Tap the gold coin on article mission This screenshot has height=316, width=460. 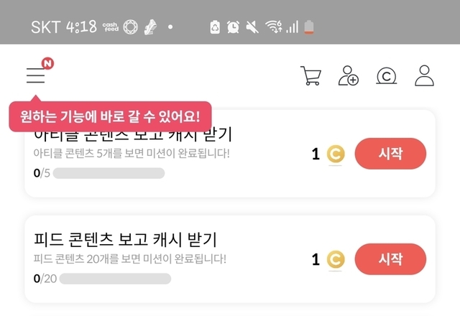click(x=336, y=154)
